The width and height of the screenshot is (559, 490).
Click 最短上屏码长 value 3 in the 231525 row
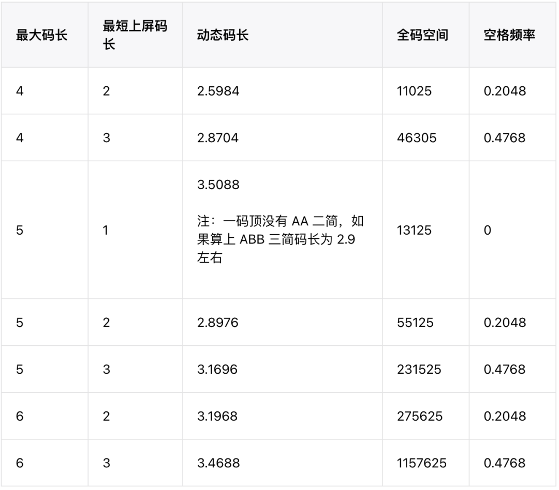pos(106,369)
